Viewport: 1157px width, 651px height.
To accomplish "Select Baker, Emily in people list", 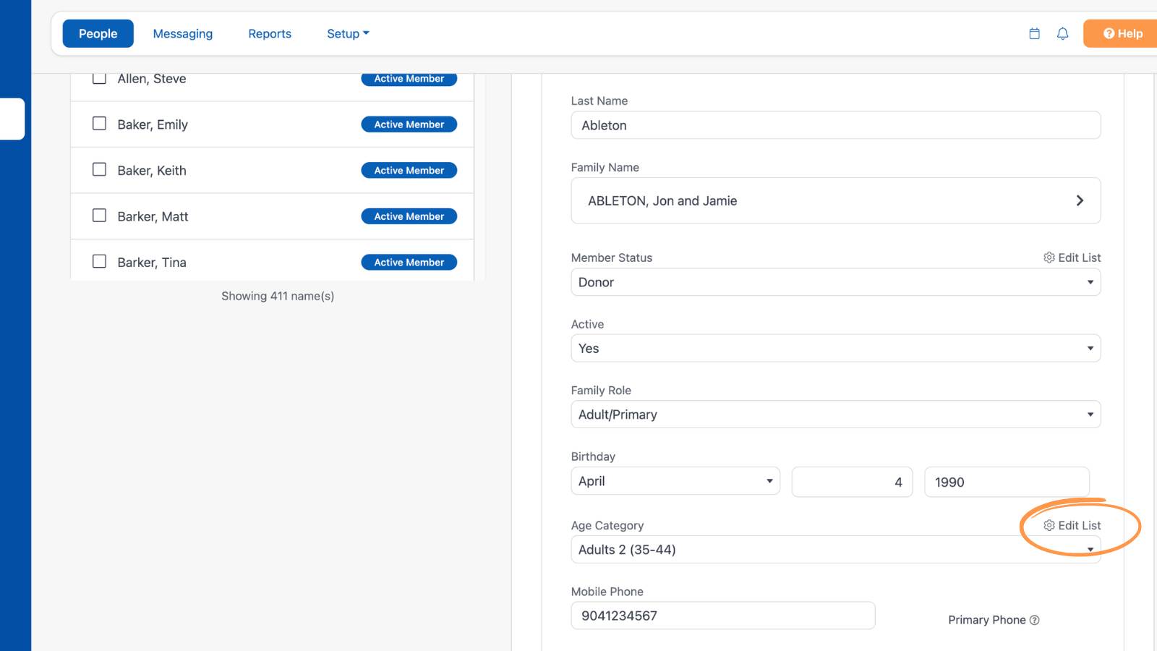I will tap(153, 124).
